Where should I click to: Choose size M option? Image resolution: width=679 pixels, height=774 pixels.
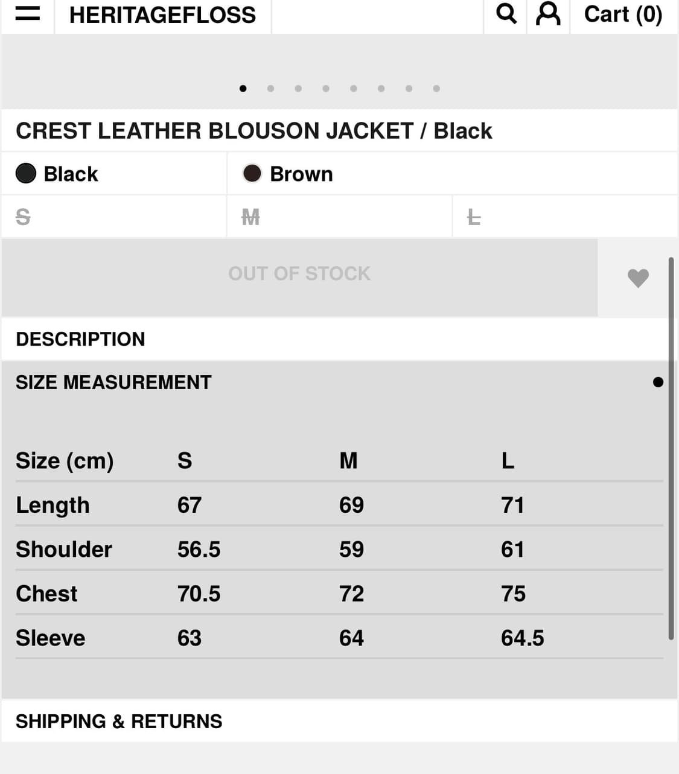click(x=250, y=217)
